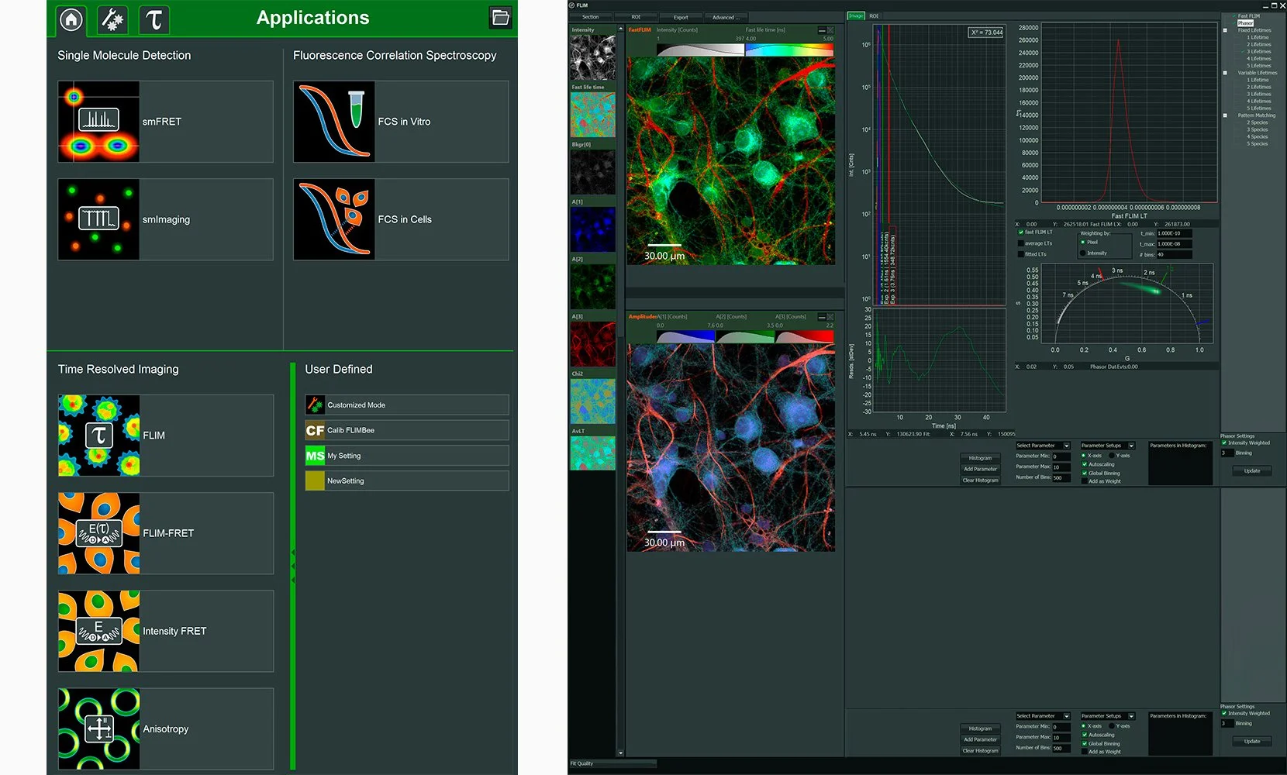Collapse the Variable Lifetimes tree node

pyautogui.click(x=1225, y=73)
